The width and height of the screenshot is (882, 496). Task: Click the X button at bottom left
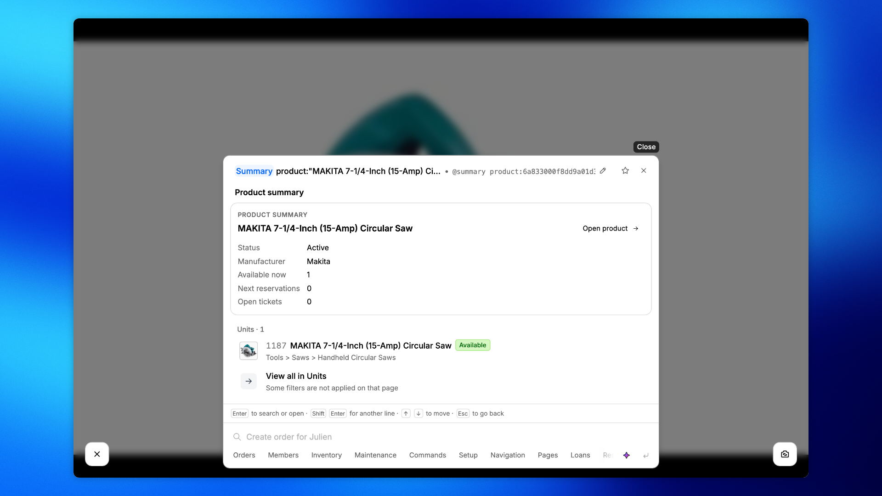(x=97, y=454)
